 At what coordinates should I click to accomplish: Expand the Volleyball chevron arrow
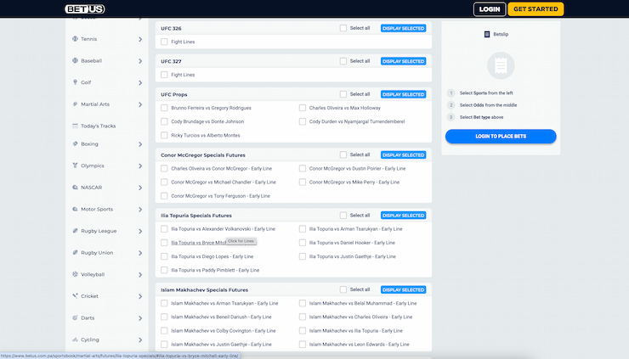(x=140, y=274)
